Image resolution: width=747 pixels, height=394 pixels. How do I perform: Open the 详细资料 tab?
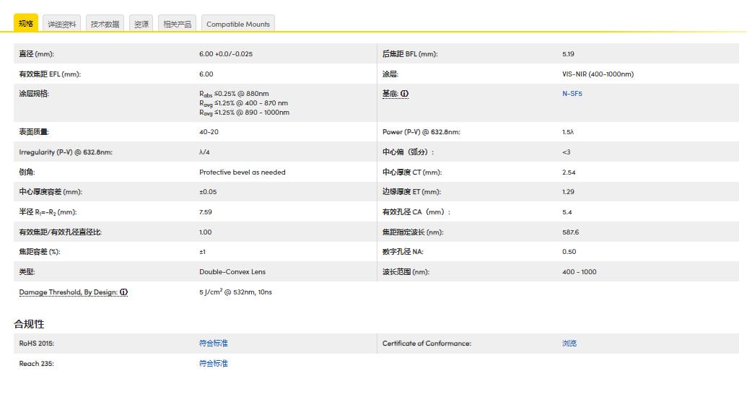[x=62, y=24]
